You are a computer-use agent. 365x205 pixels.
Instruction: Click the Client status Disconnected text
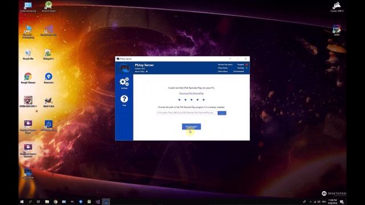238,71
